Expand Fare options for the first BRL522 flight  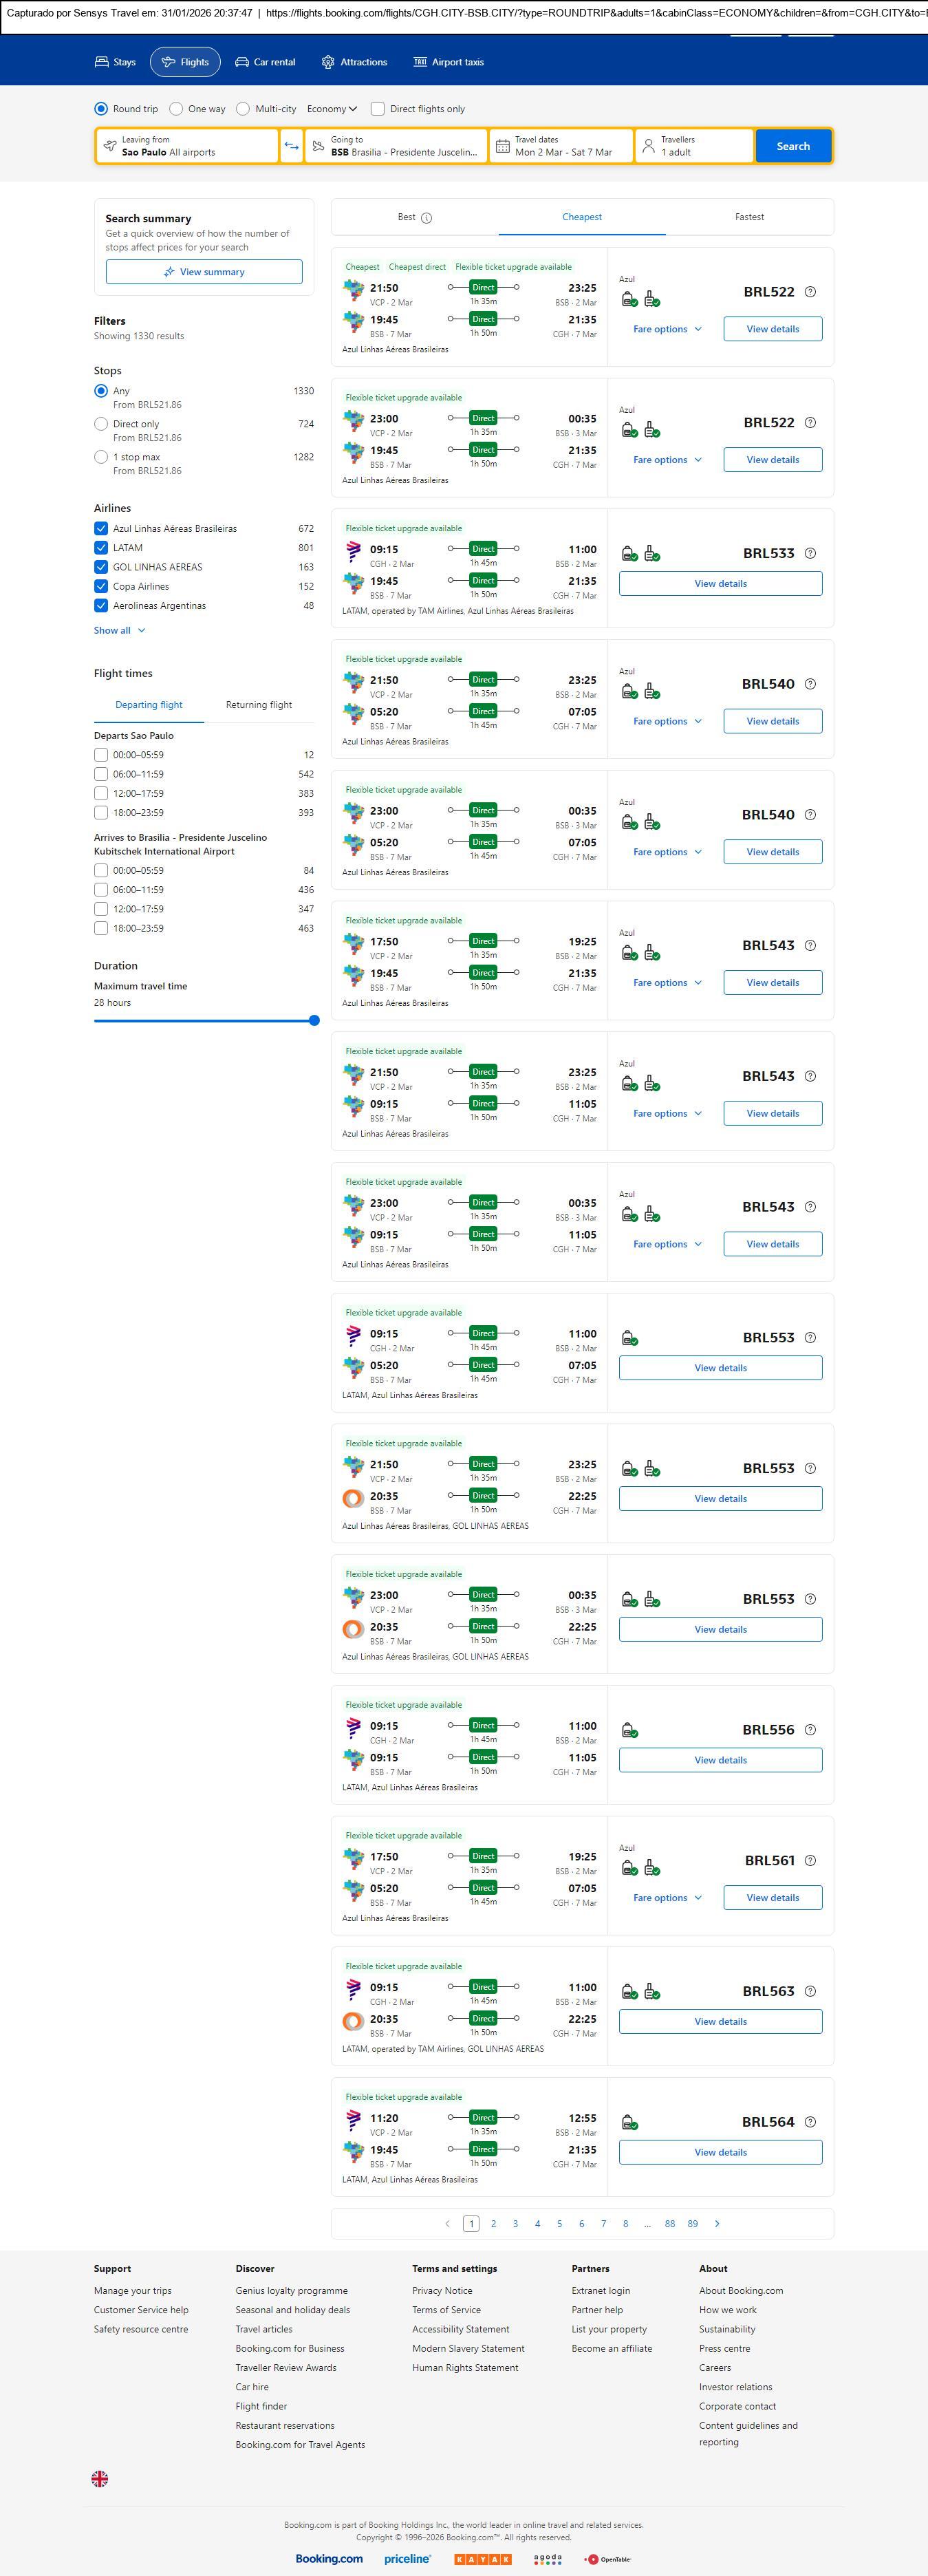667,329
